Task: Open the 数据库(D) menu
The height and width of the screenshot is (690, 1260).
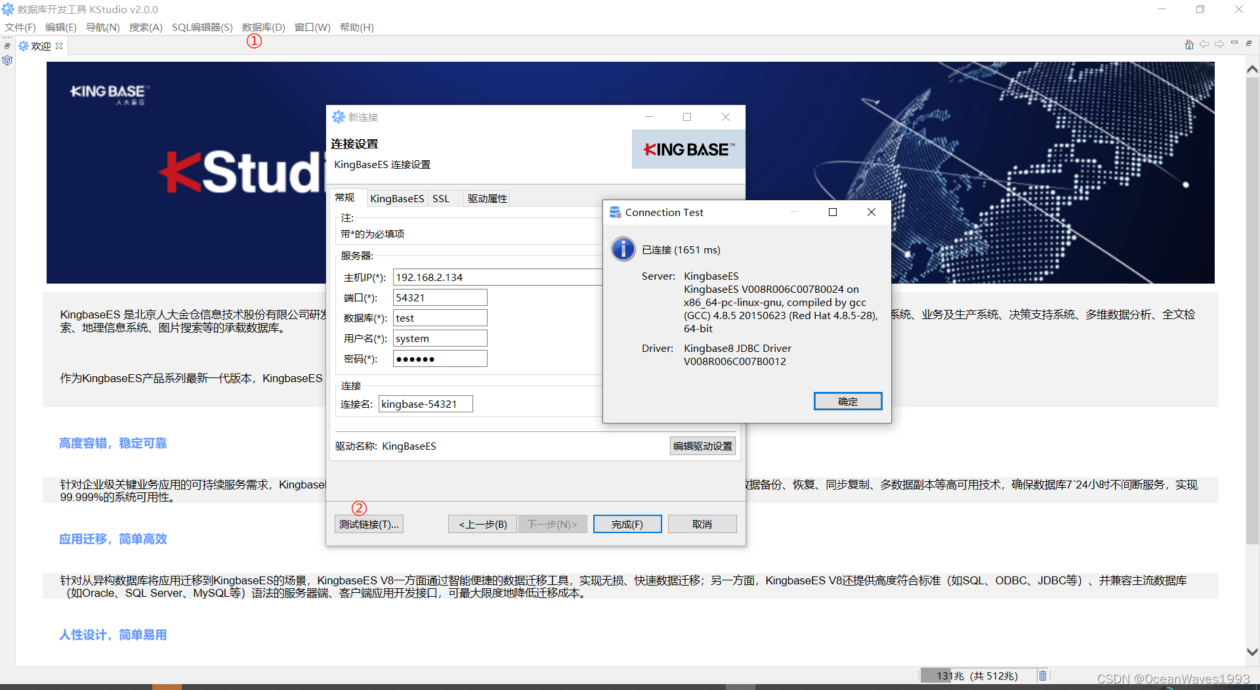Action: 264,27
